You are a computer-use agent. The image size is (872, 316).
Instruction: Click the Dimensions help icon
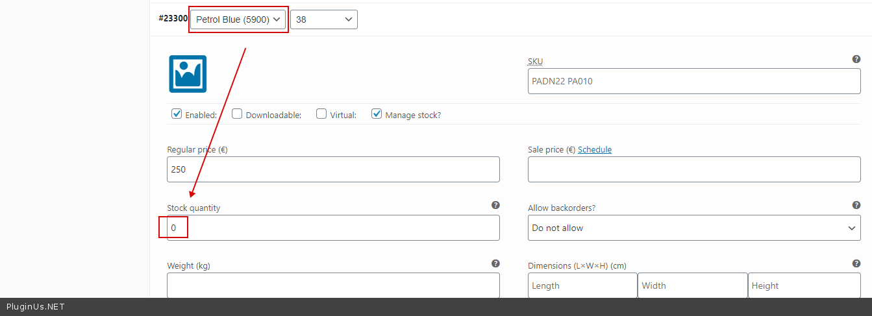[856, 263]
